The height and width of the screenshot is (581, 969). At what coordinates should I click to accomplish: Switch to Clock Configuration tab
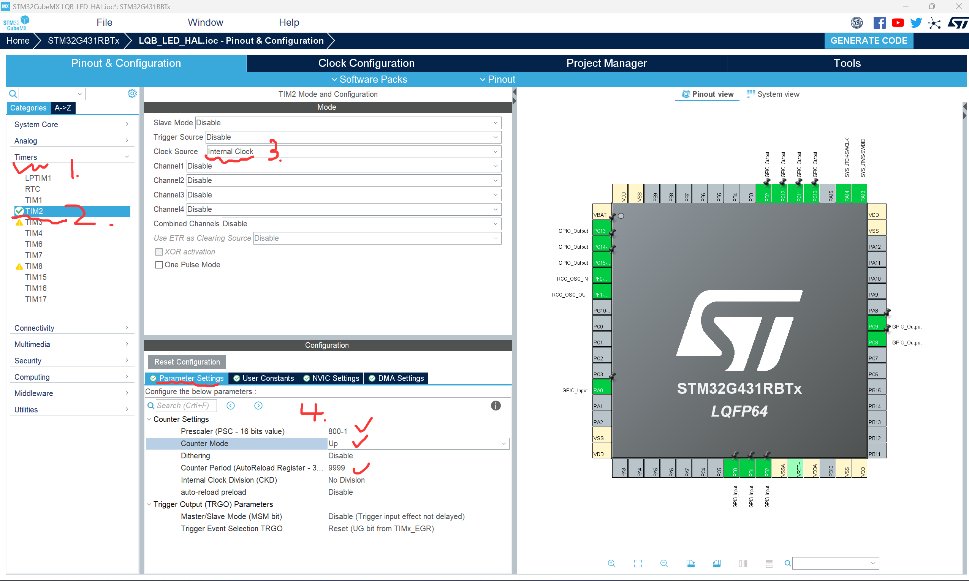pyautogui.click(x=366, y=63)
